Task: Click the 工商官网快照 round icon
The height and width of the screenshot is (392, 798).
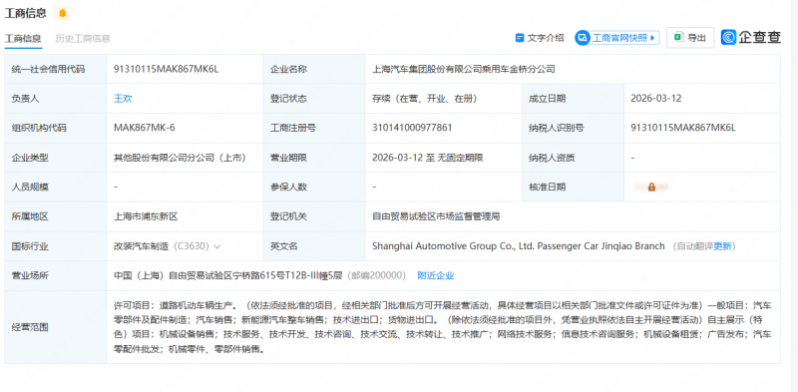Action: tap(583, 38)
